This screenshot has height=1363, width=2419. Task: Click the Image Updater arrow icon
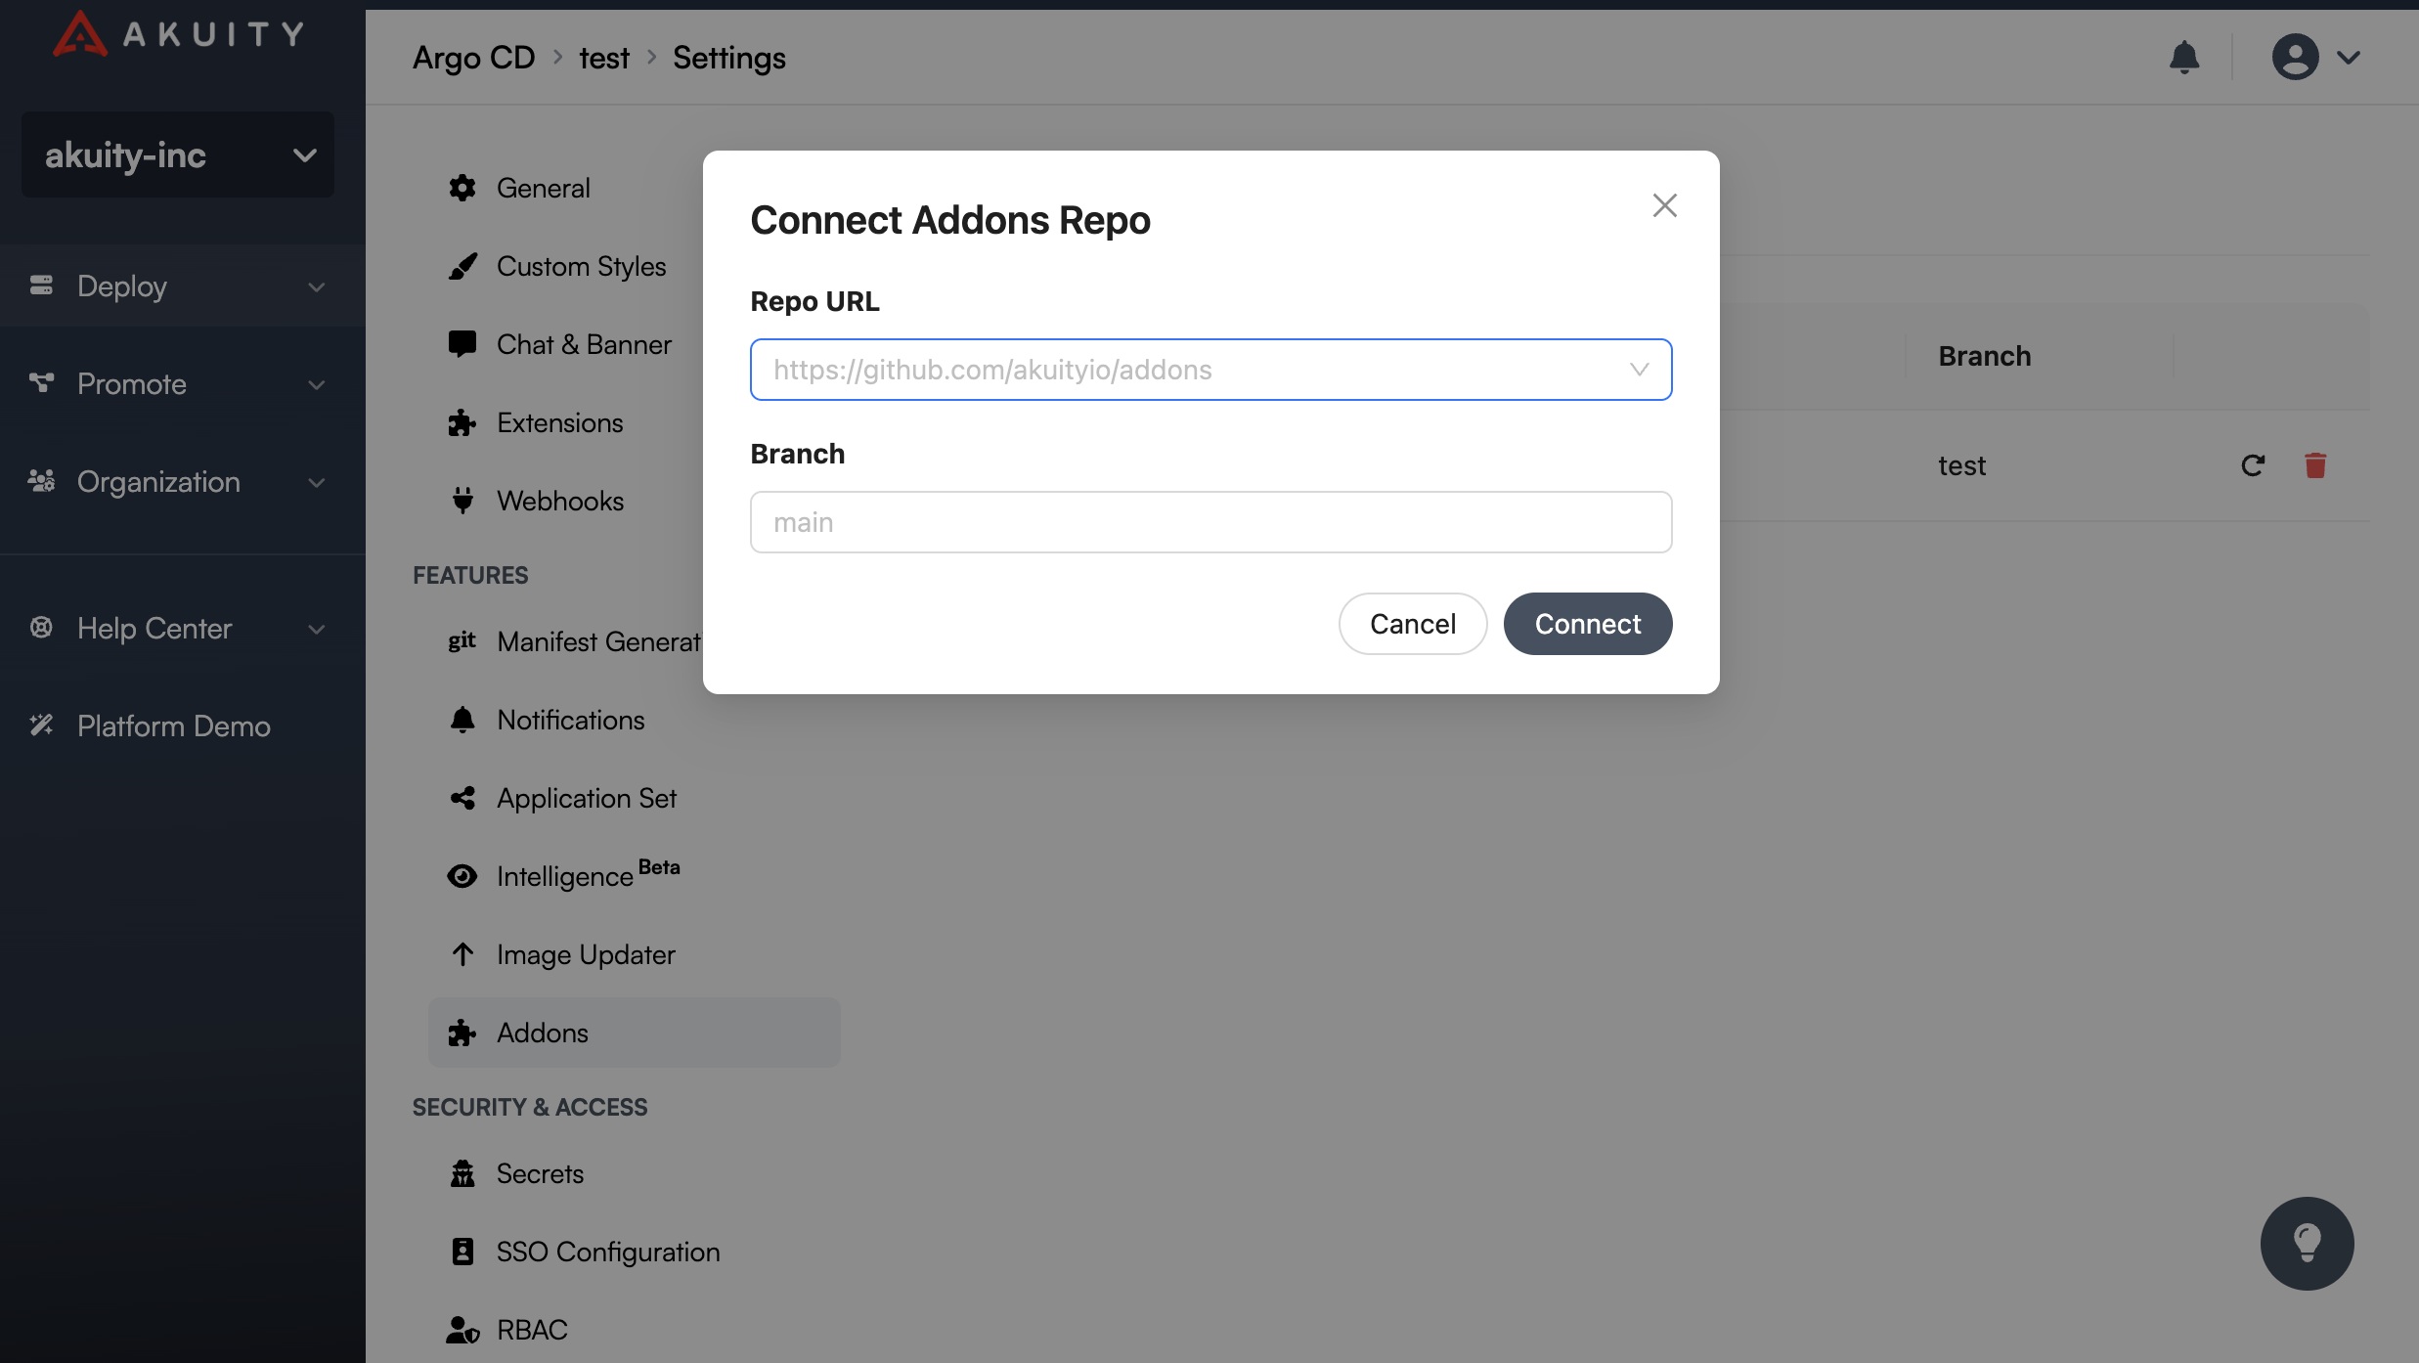click(x=462, y=954)
